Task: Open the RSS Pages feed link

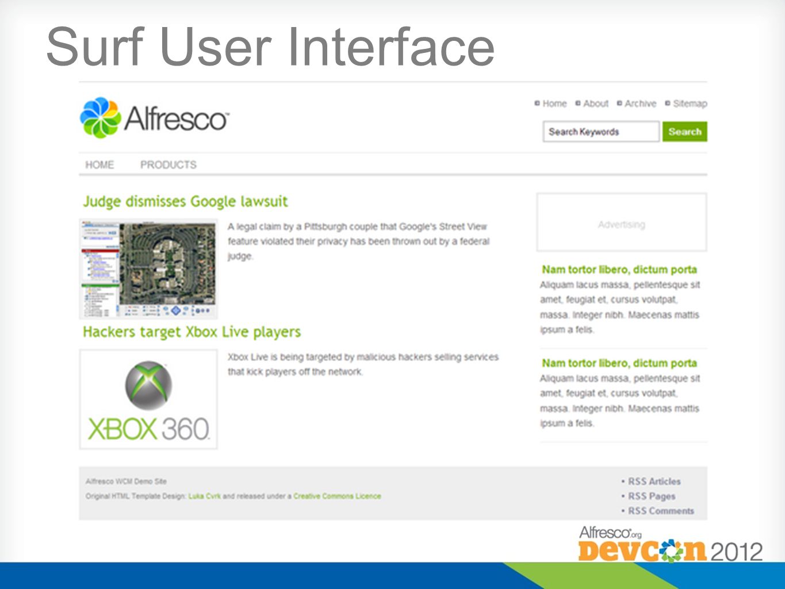Action: click(652, 496)
